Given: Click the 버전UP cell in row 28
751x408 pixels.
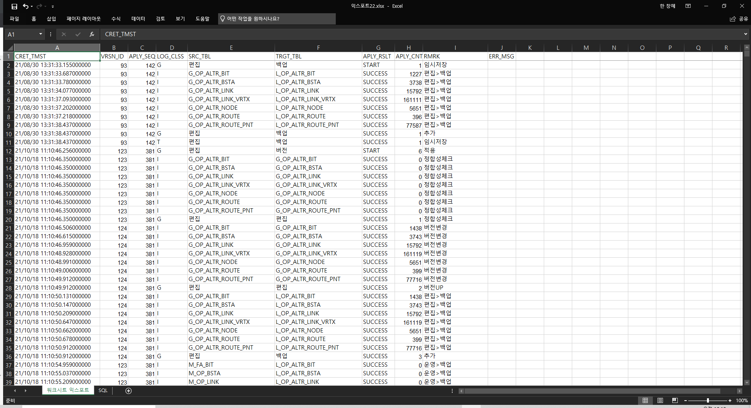Looking at the screenshot, I should pyautogui.click(x=455, y=288).
